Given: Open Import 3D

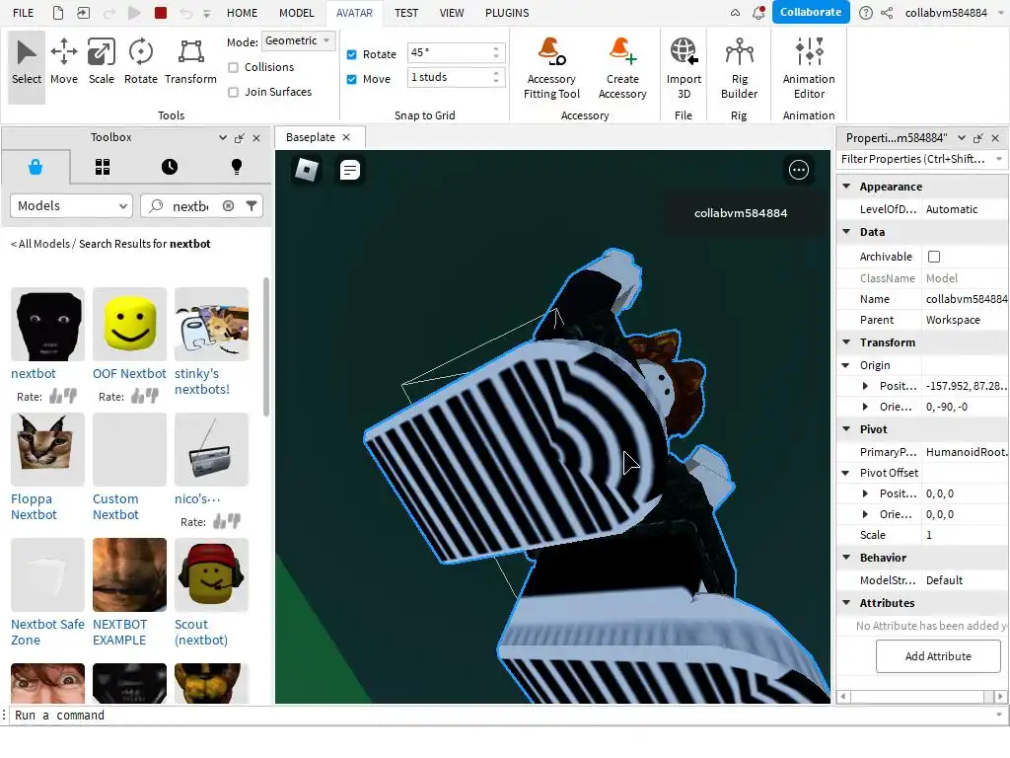Looking at the screenshot, I should coord(684,68).
